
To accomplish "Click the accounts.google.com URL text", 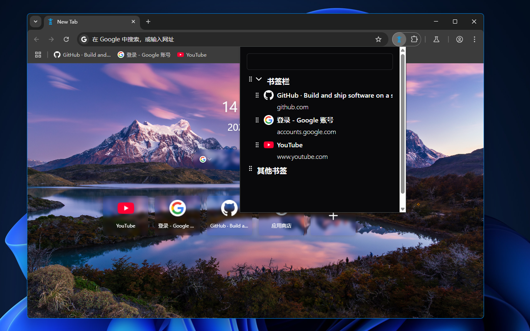I will click(306, 132).
